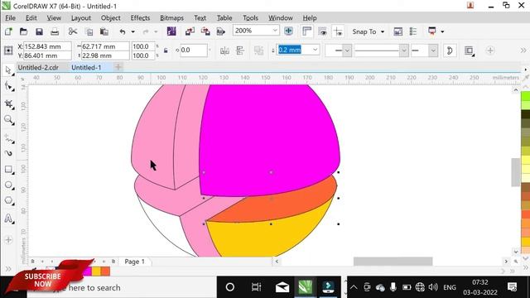Open Cortana circle on taskbar
The height and width of the screenshot is (298, 530).
[x=230, y=287]
